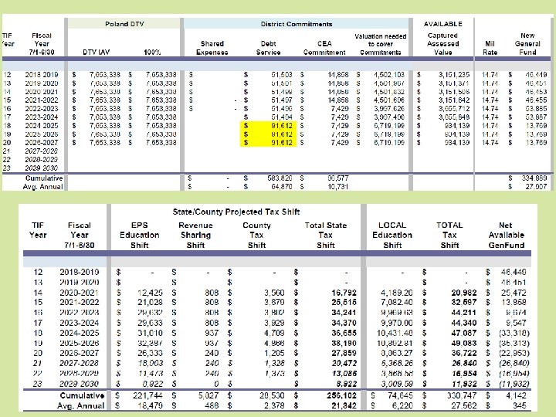Screen dimensions: 556x417
Task: Click cumulative EPS Education Shift 221,744
Action: 147,395
